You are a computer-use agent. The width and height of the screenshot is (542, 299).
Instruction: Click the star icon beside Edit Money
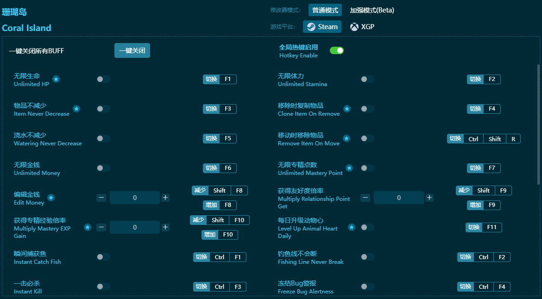[x=51, y=198]
